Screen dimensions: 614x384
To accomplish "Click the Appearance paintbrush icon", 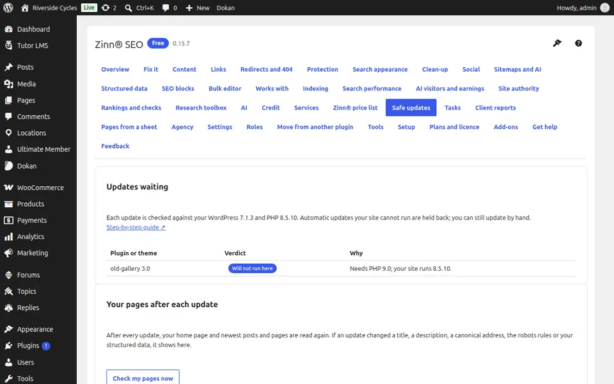I will [8, 329].
